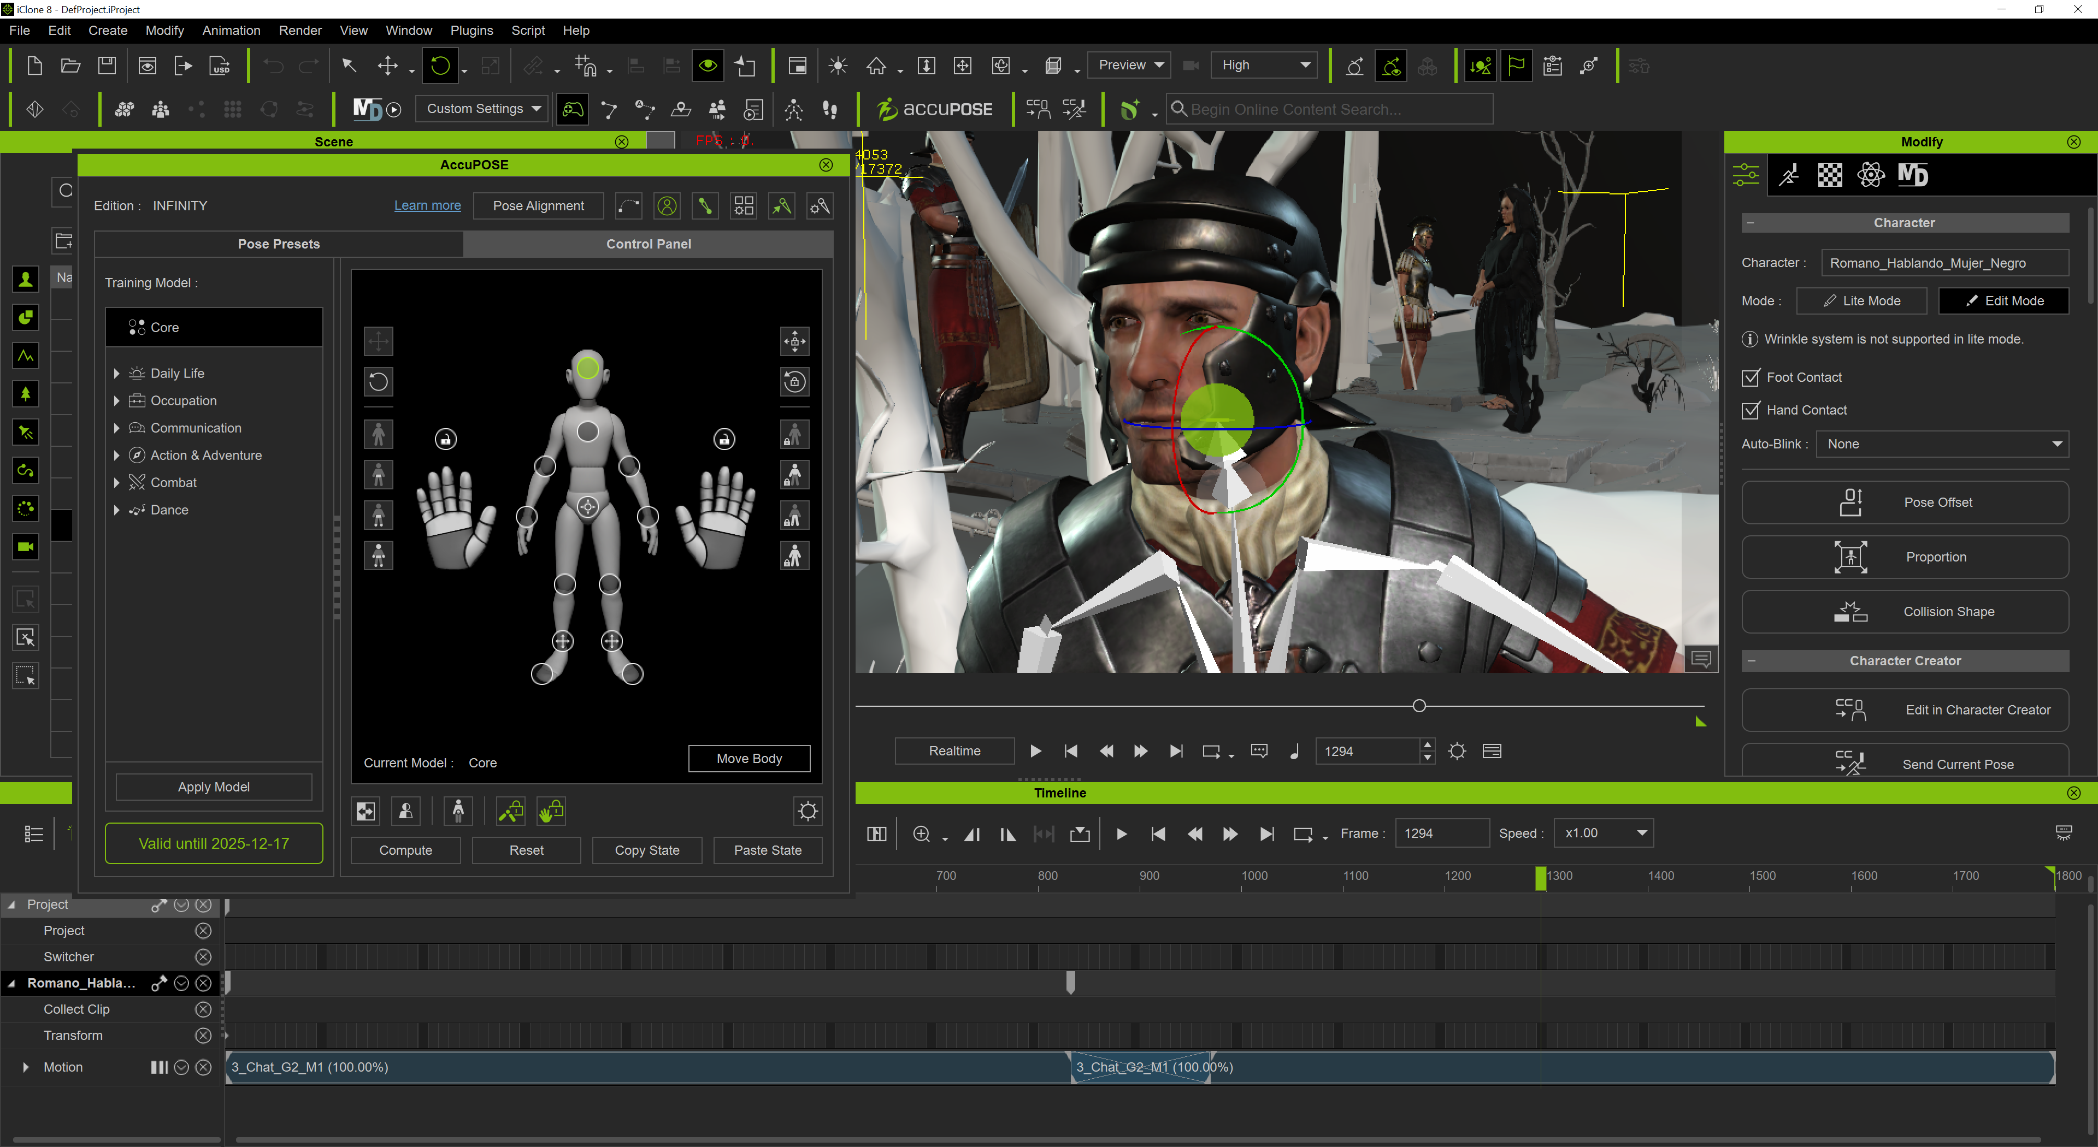
Task: Open the Speed x1.00 dropdown
Action: (x=1604, y=833)
